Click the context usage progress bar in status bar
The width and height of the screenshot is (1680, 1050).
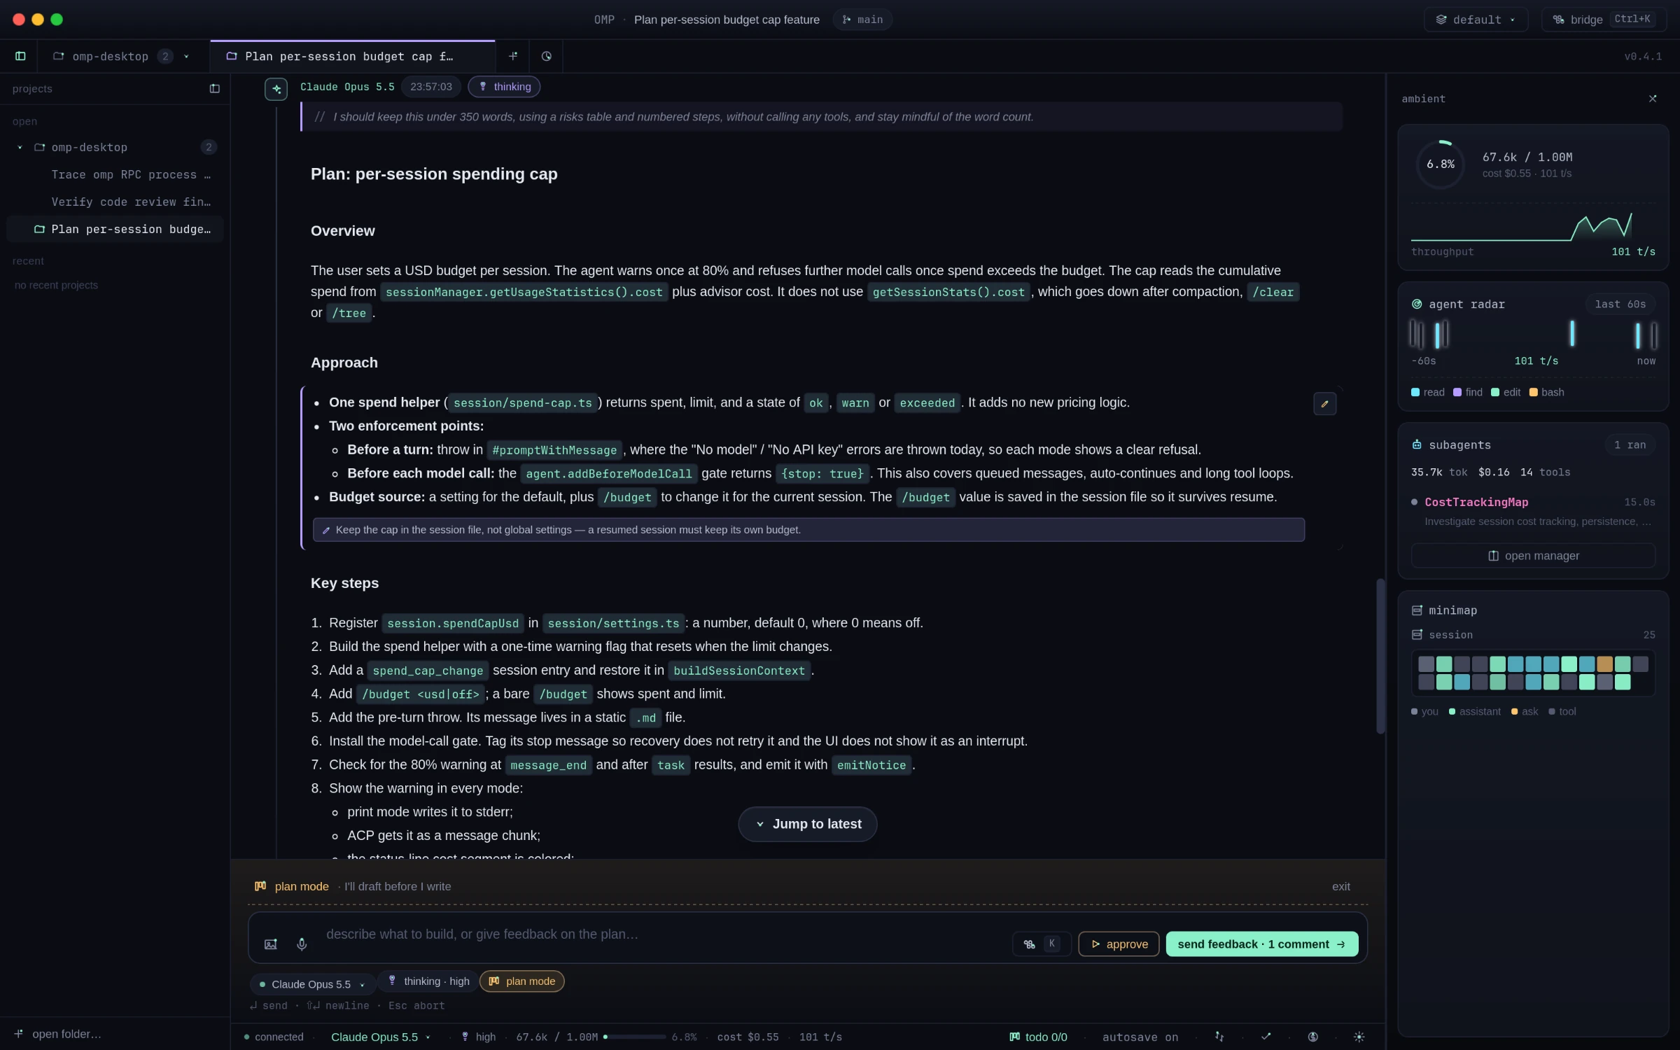pos(634,1037)
